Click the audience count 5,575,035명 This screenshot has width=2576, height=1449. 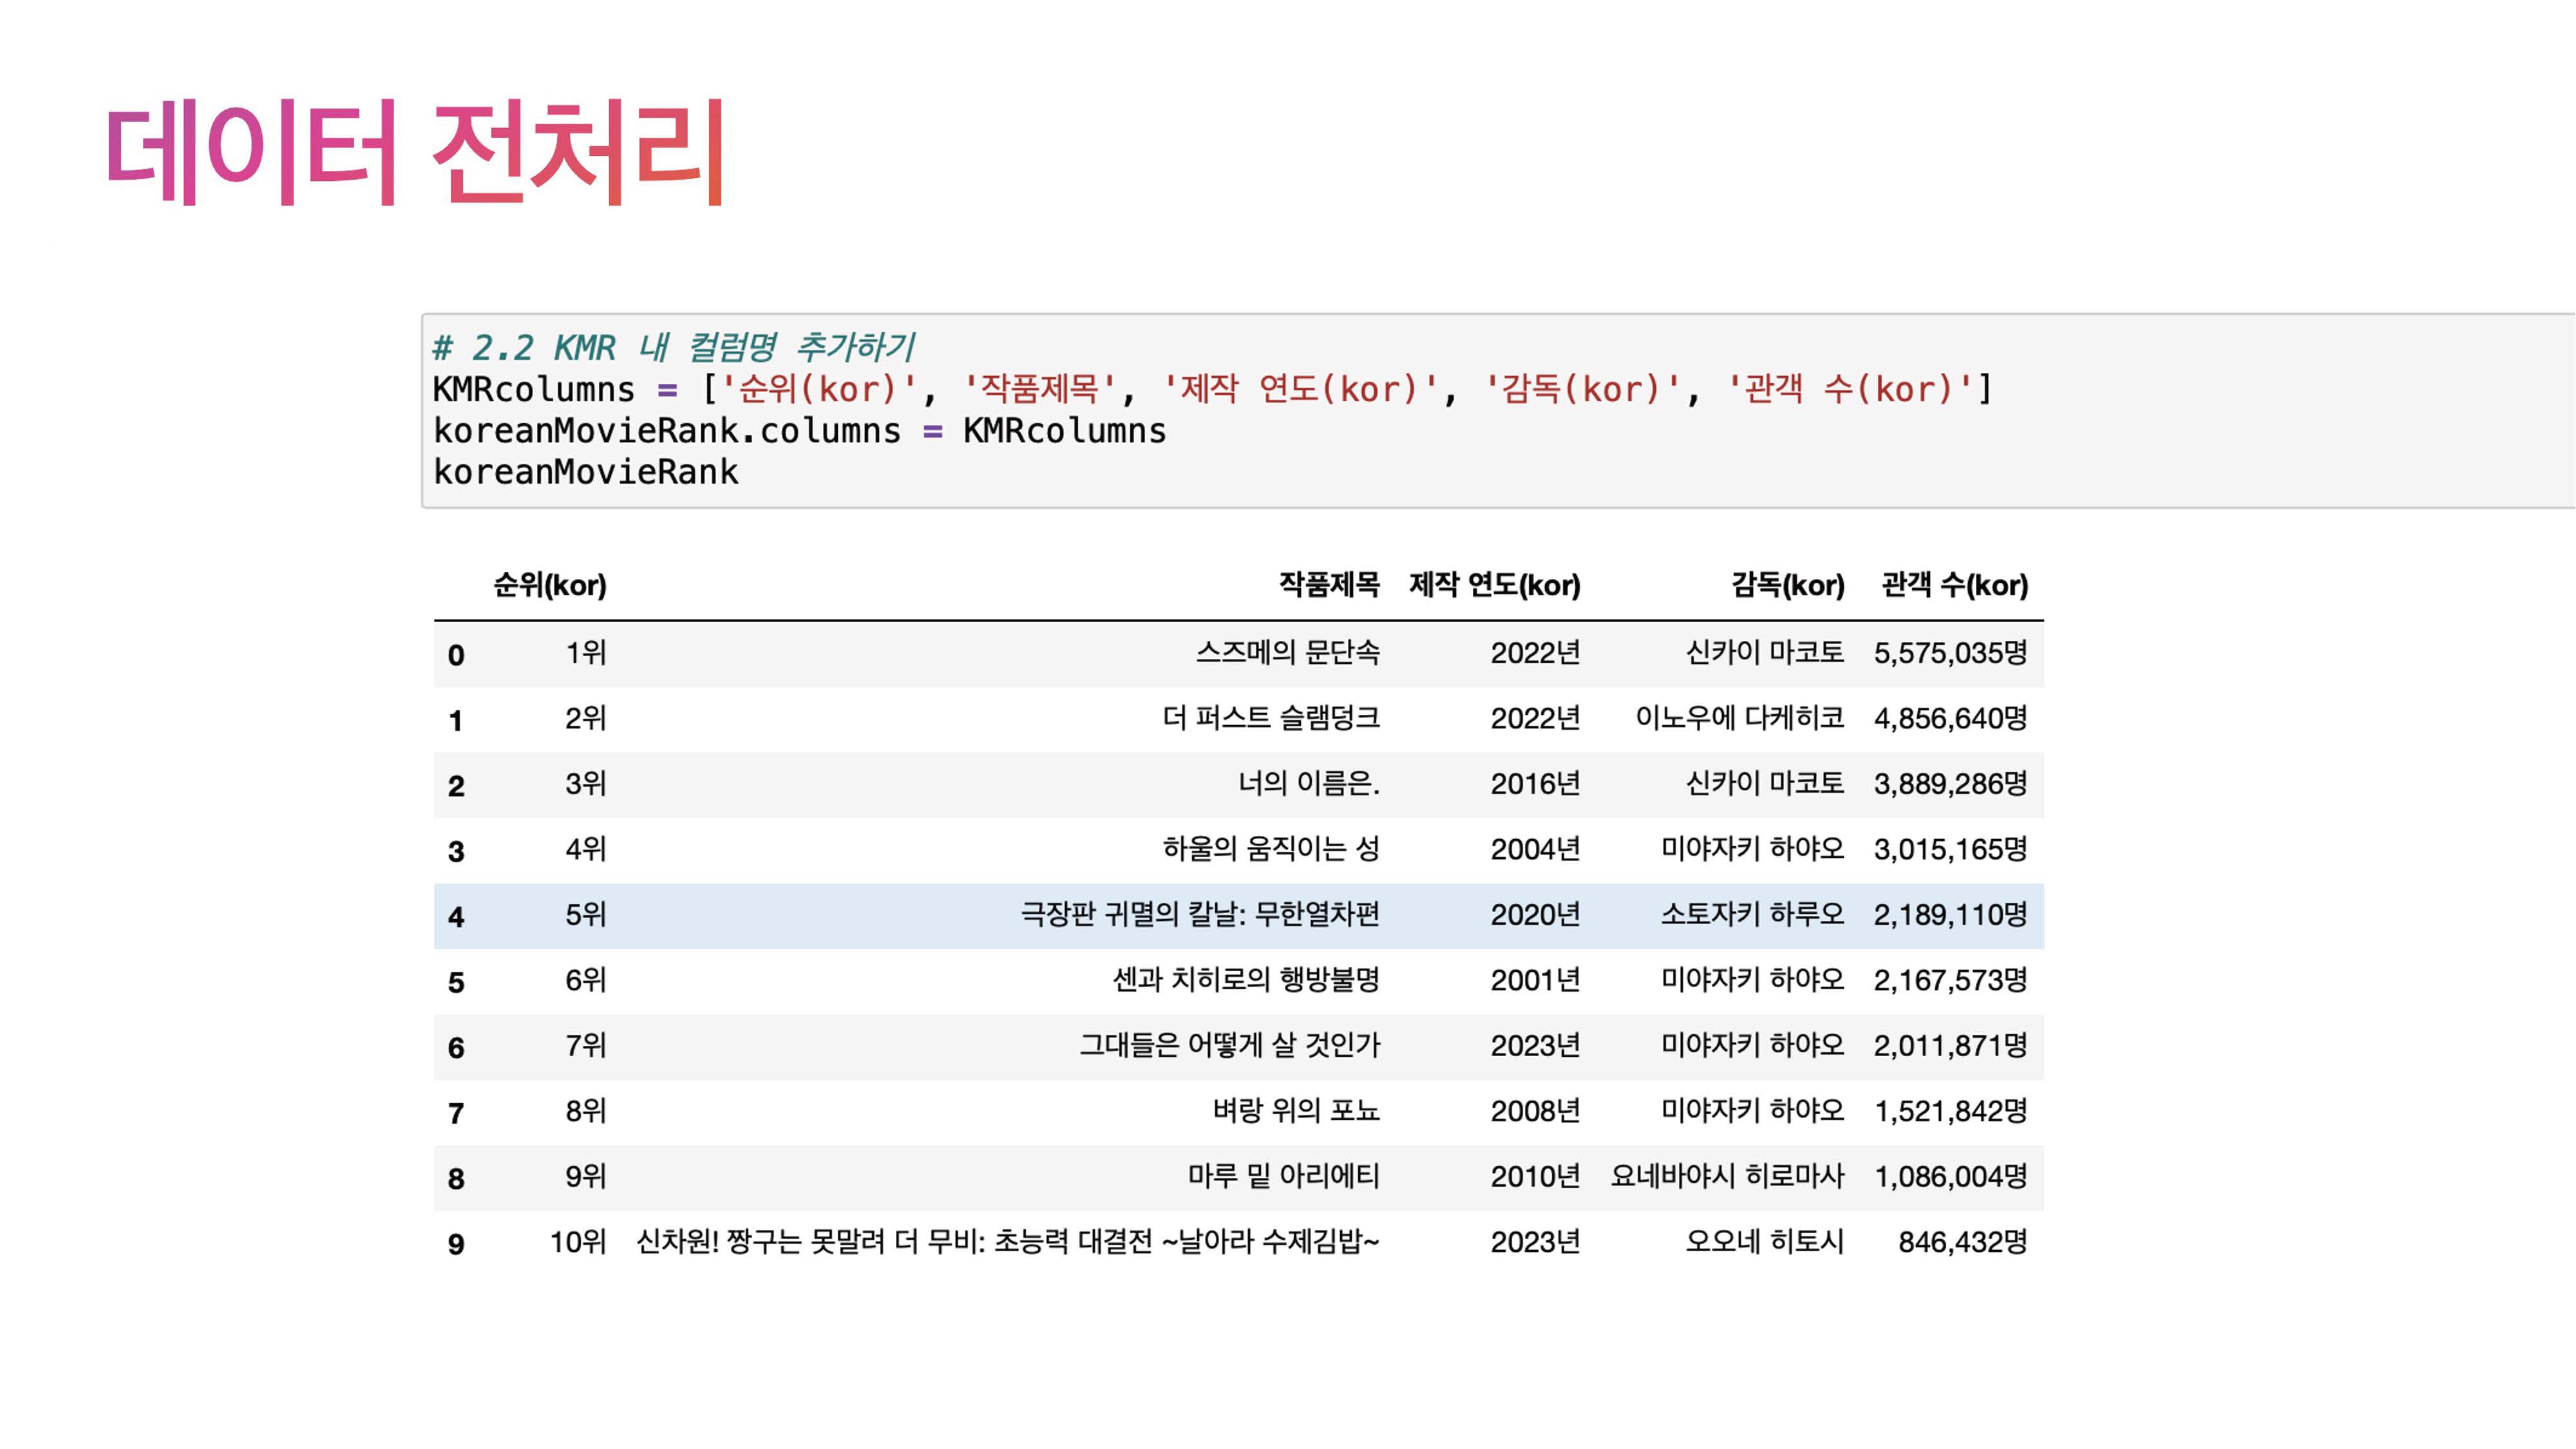[1949, 653]
